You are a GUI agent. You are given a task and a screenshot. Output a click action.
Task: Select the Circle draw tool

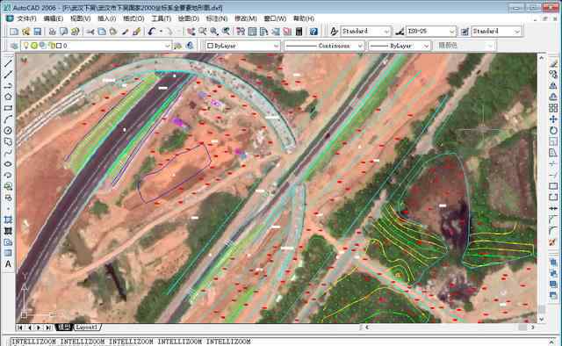[x=8, y=131]
